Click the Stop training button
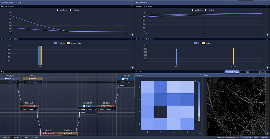This screenshot has height=139, width=270. point(21,2)
